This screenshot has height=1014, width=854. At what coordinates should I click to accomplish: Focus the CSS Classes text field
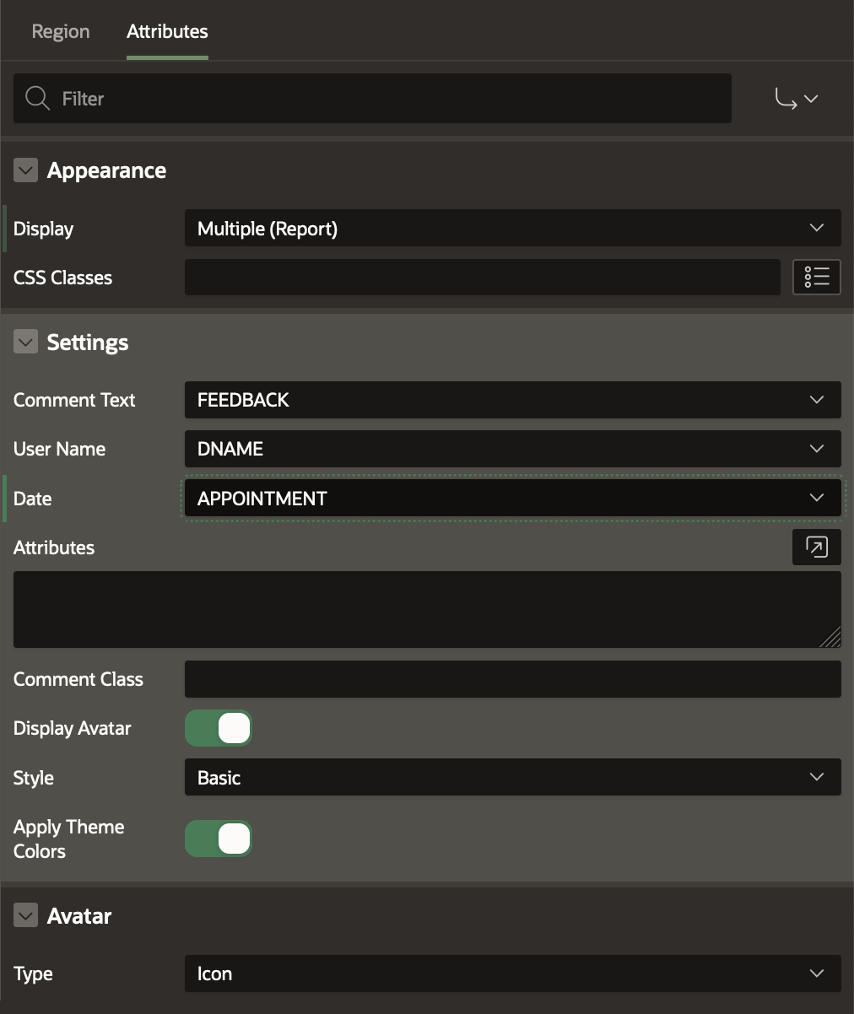(482, 278)
